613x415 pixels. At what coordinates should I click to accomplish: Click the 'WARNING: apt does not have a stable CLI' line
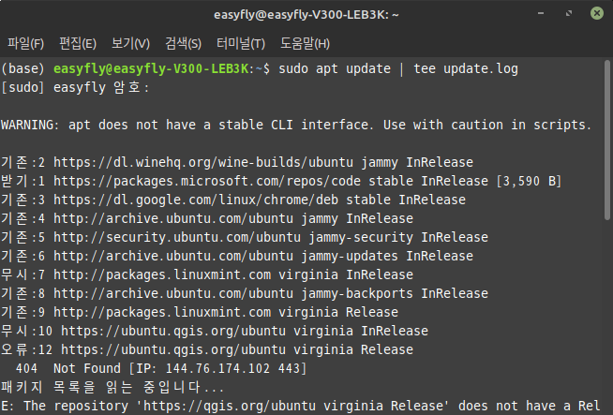[x=296, y=125]
